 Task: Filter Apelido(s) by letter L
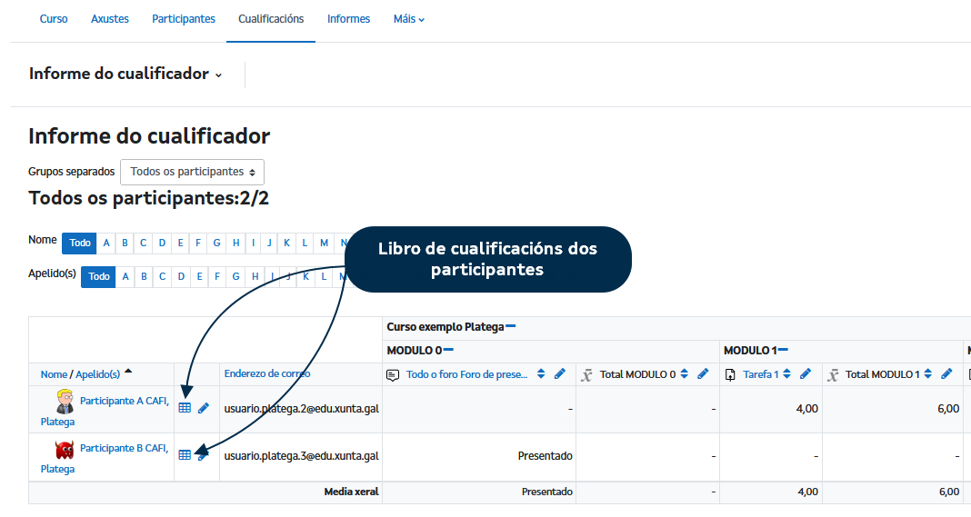[x=324, y=276]
